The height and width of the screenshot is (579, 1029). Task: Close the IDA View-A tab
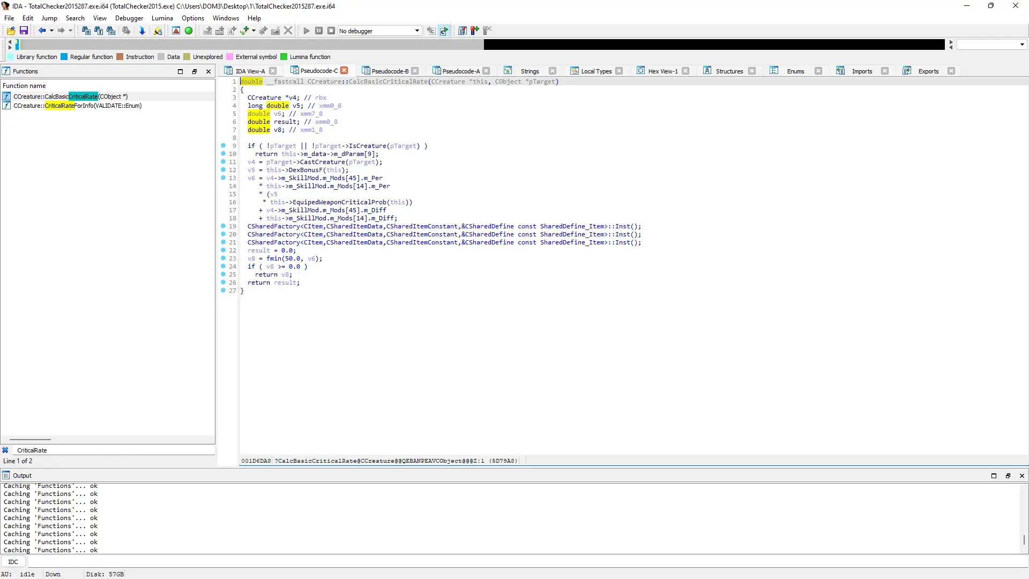click(x=273, y=71)
